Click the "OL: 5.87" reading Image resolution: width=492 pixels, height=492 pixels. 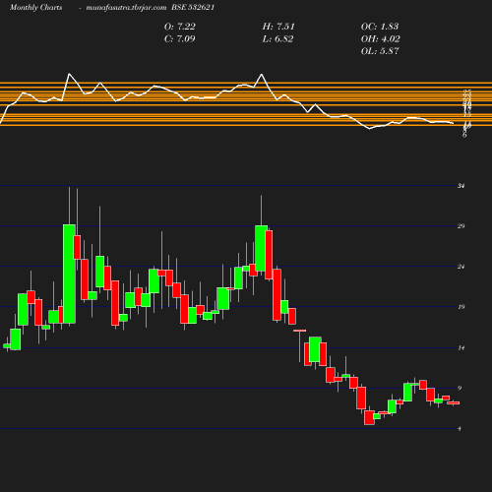click(380, 51)
